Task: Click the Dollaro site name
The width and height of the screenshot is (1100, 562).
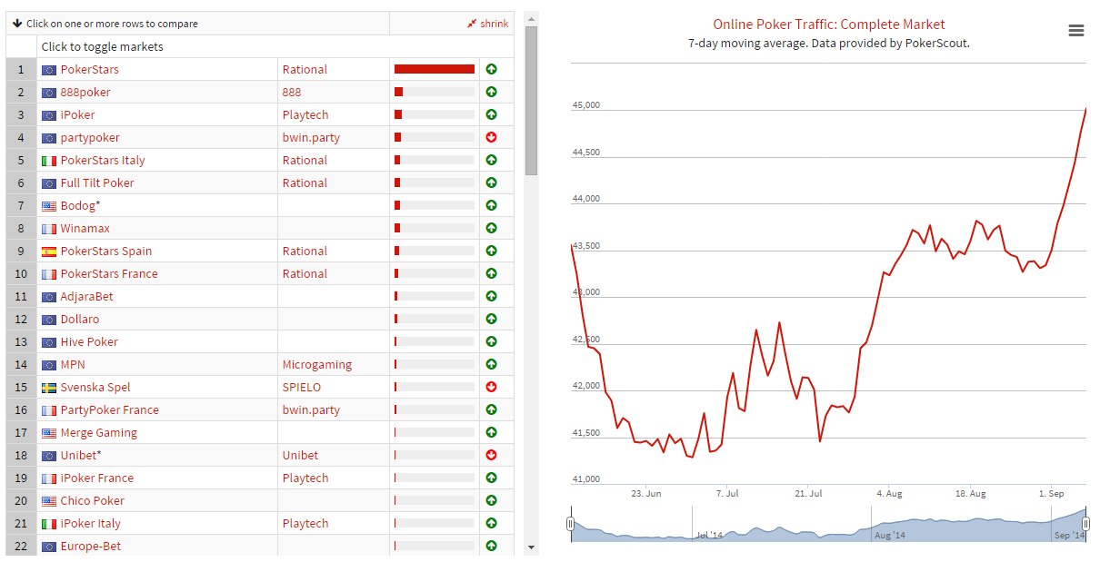Action: [80, 319]
